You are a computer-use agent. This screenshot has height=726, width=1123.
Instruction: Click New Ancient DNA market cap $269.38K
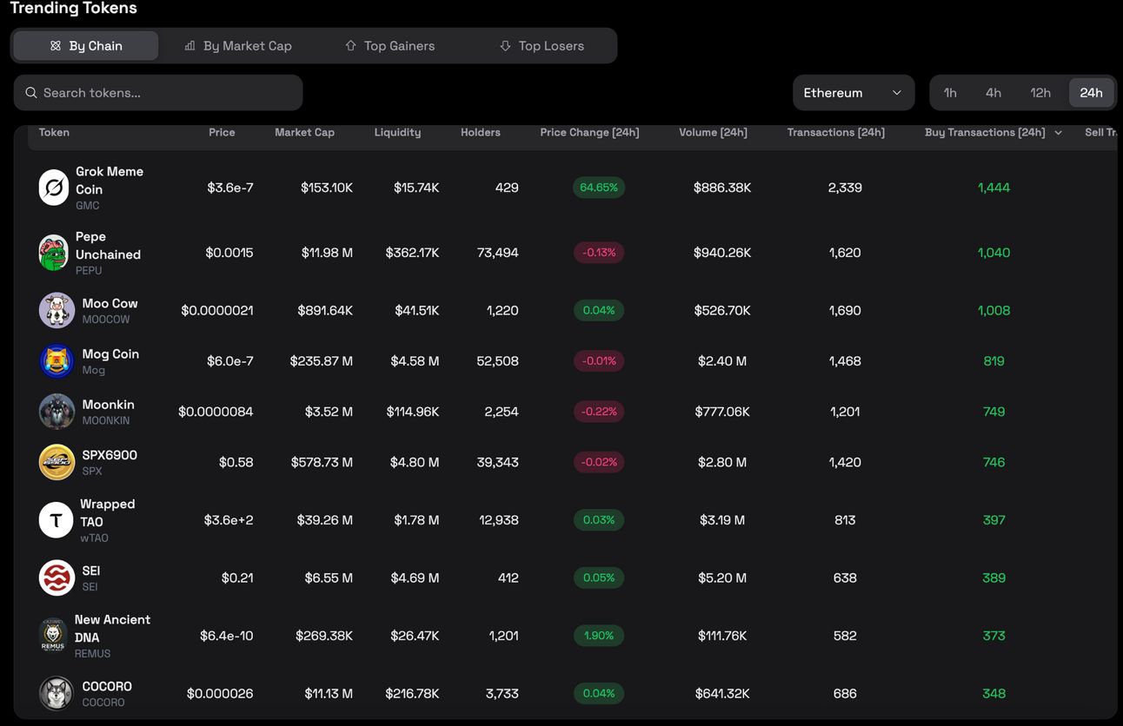[x=324, y=636]
